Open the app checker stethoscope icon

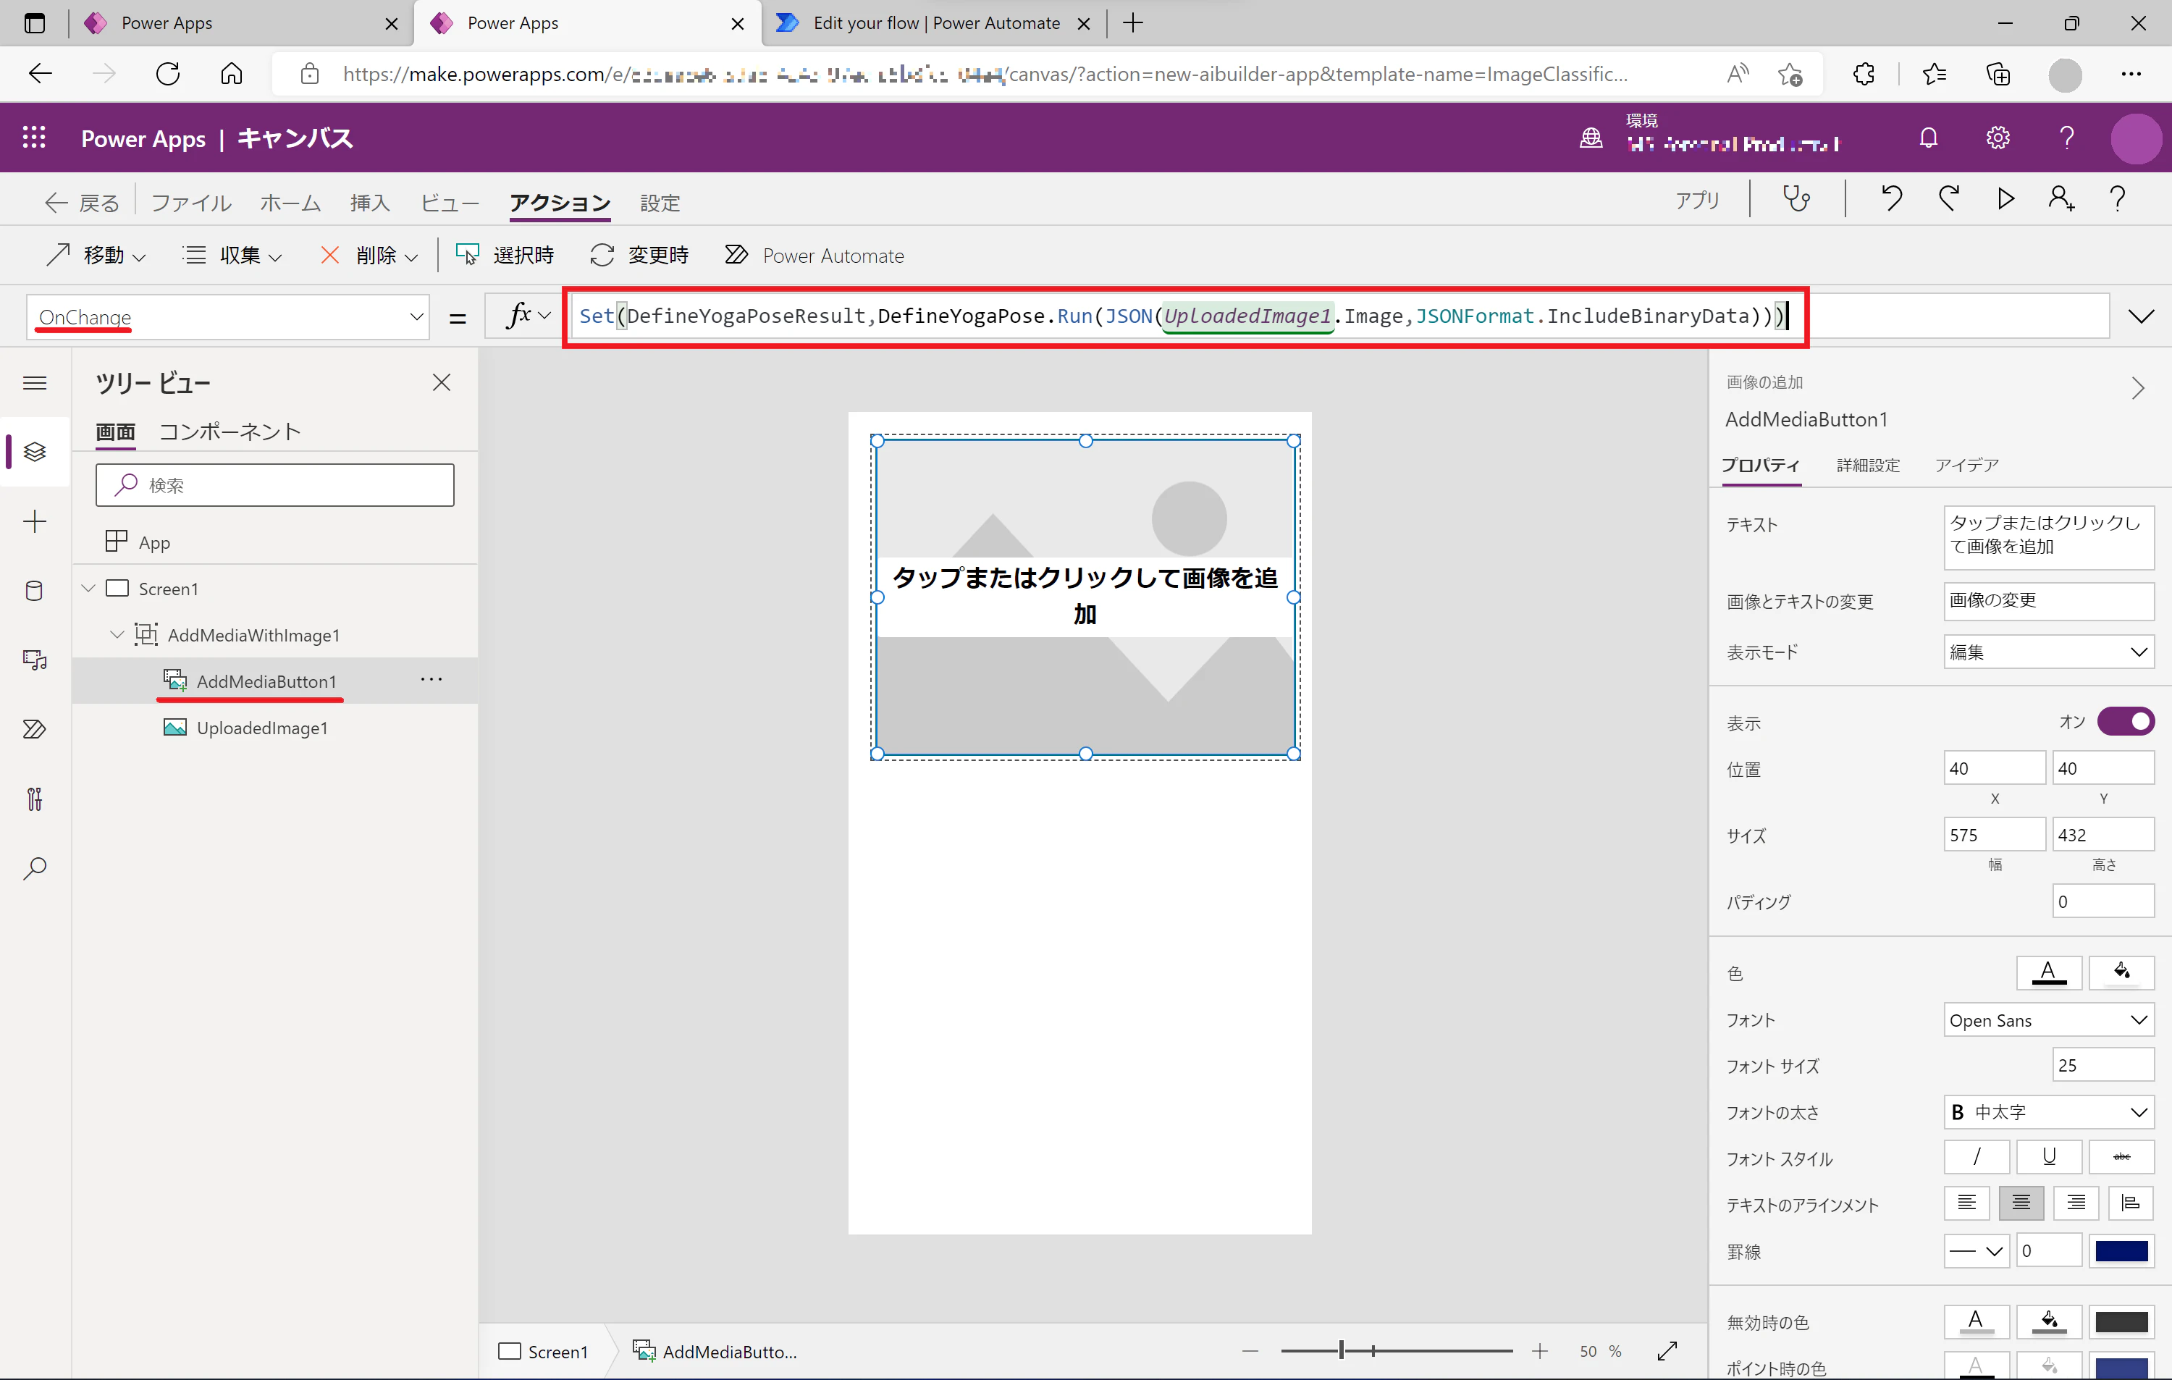click(x=1796, y=199)
